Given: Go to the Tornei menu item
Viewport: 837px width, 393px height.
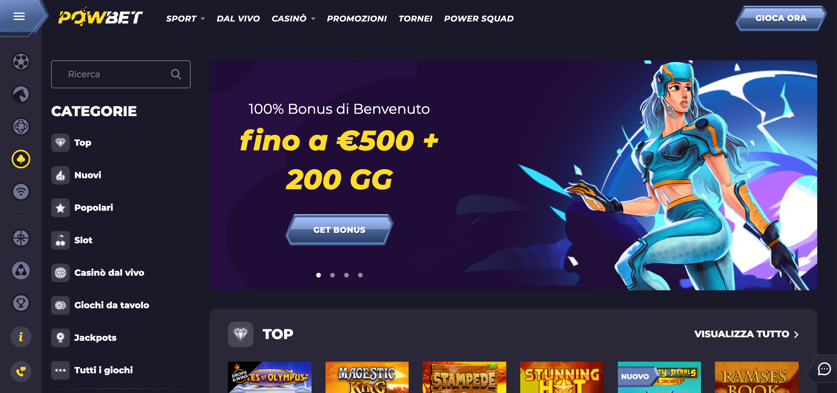Looking at the screenshot, I should (415, 19).
